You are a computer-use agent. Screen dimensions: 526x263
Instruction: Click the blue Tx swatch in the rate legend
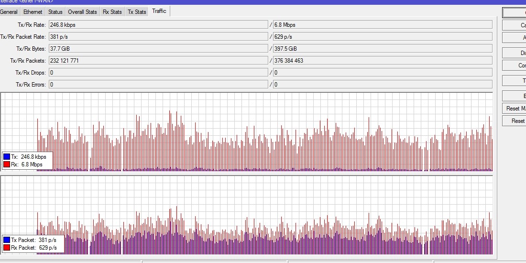6,157
